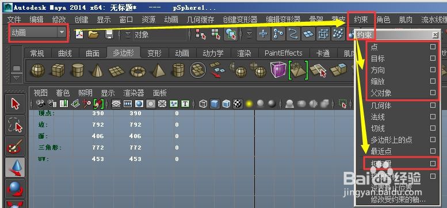Click the green-bracketed pyramid shelf icon
This screenshot has width=447, height=208.
(299, 70)
